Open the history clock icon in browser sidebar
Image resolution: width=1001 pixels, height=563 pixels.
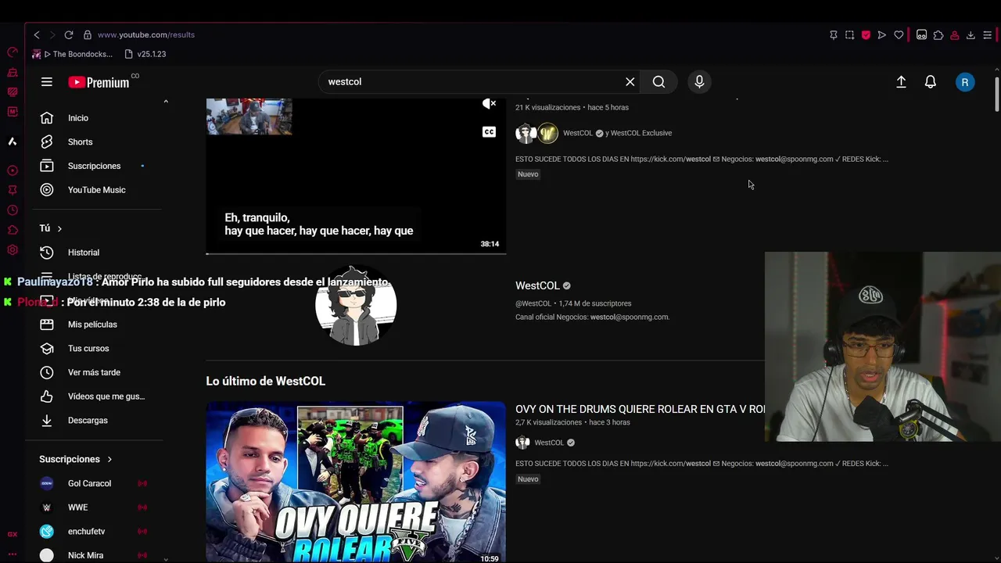pos(13,210)
